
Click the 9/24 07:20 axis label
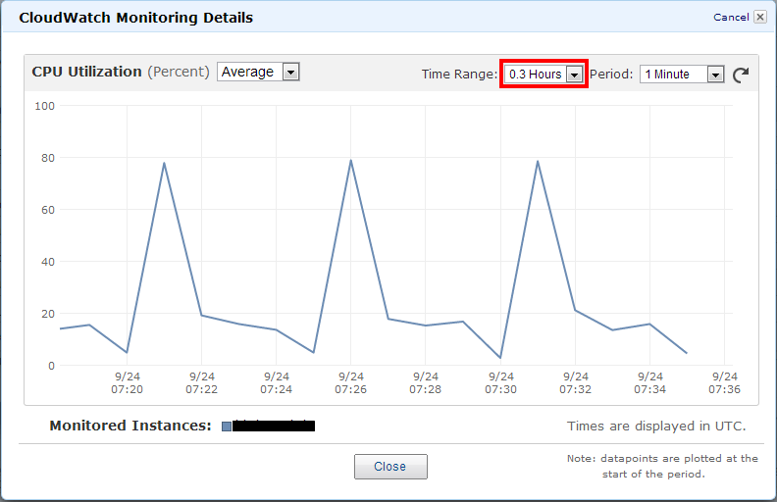coord(127,382)
